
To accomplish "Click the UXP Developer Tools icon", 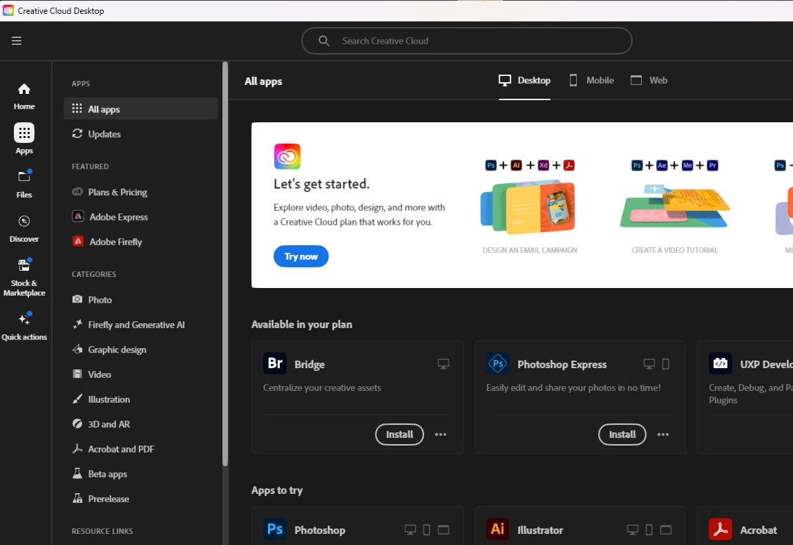I will pos(720,363).
